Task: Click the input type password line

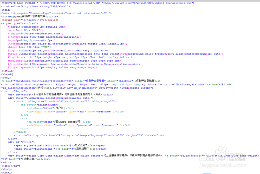Action: pos(79,125)
